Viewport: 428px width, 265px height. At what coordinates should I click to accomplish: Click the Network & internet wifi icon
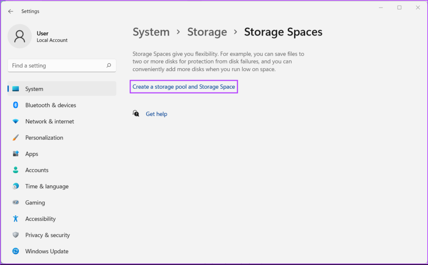click(16, 122)
